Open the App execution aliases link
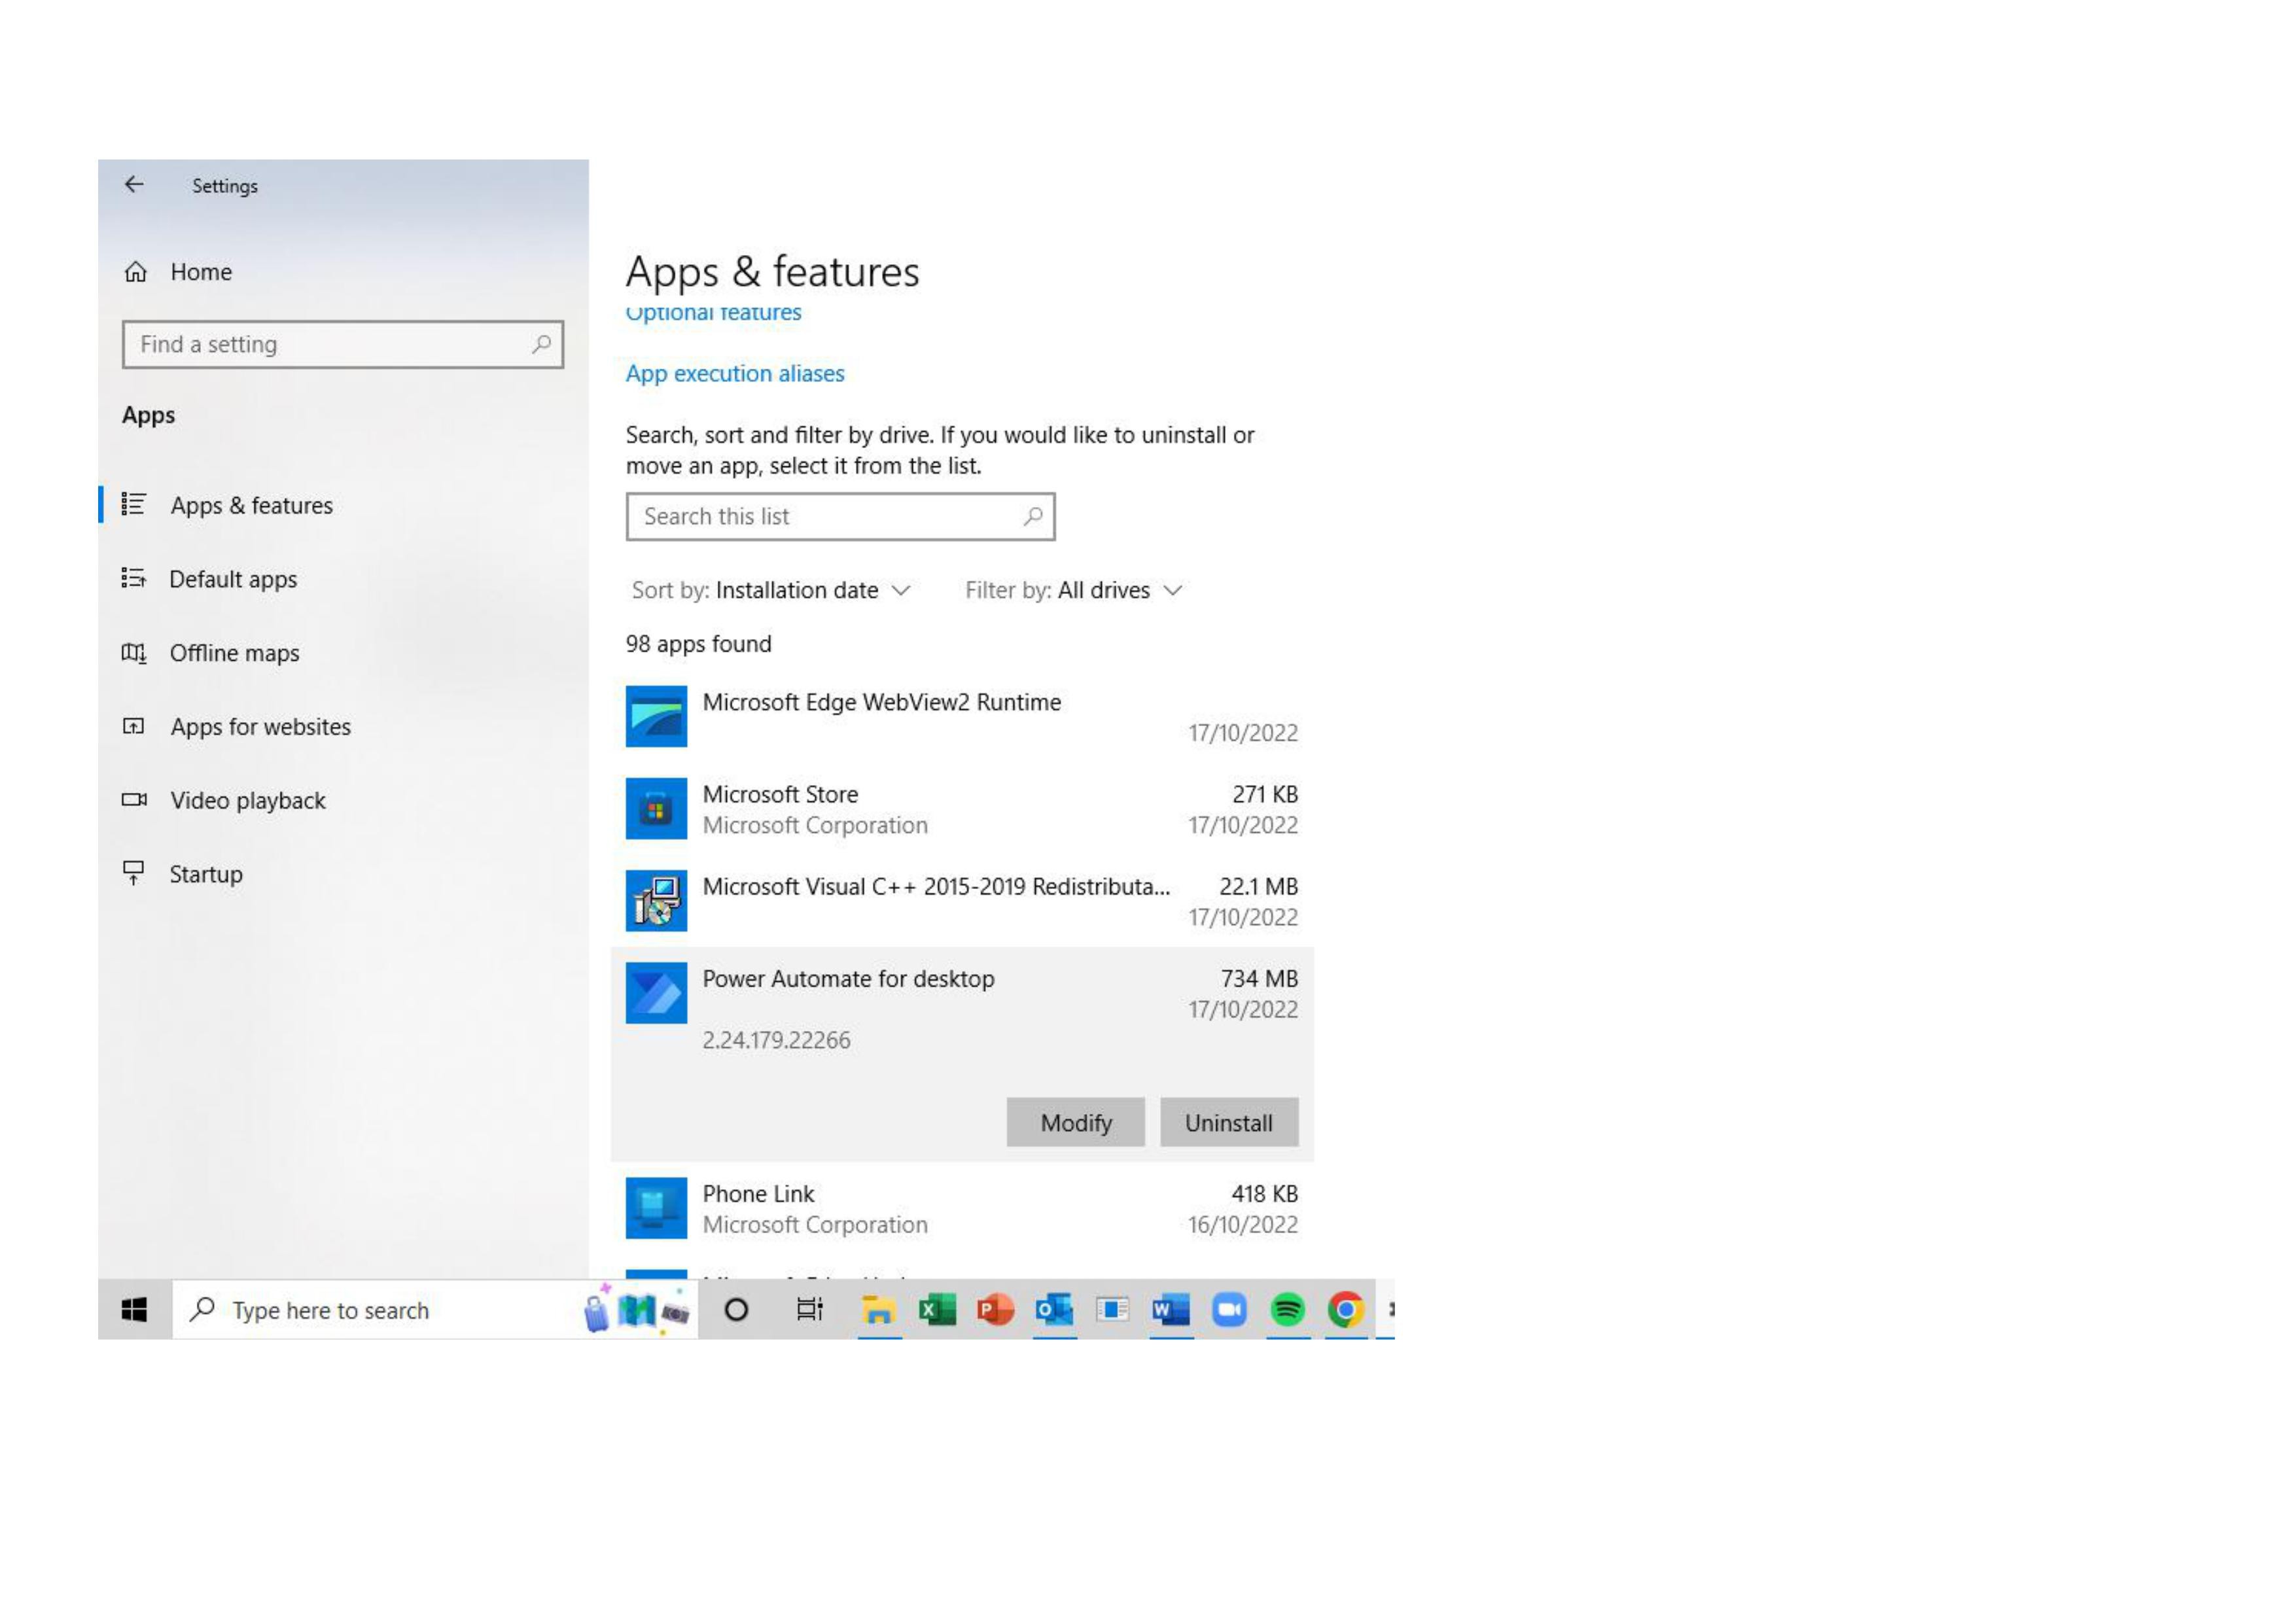 click(735, 373)
